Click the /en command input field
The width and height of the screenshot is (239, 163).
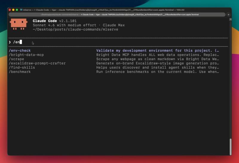[90, 42]
